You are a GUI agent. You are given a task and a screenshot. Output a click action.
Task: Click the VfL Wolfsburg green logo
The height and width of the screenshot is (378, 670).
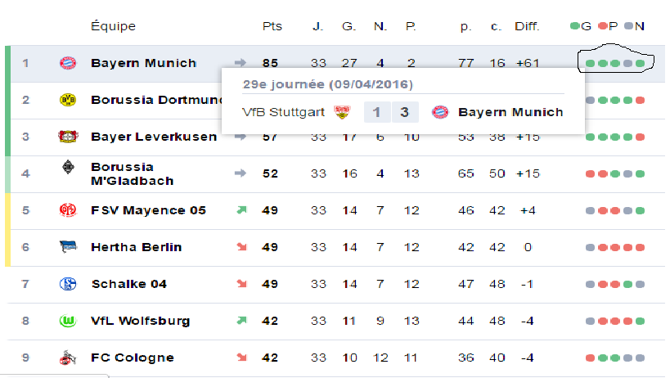(68, 321)
